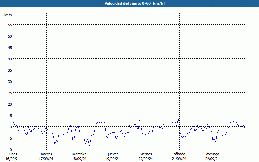Click the 35 value on the y-axis

[x=10, y=70]
